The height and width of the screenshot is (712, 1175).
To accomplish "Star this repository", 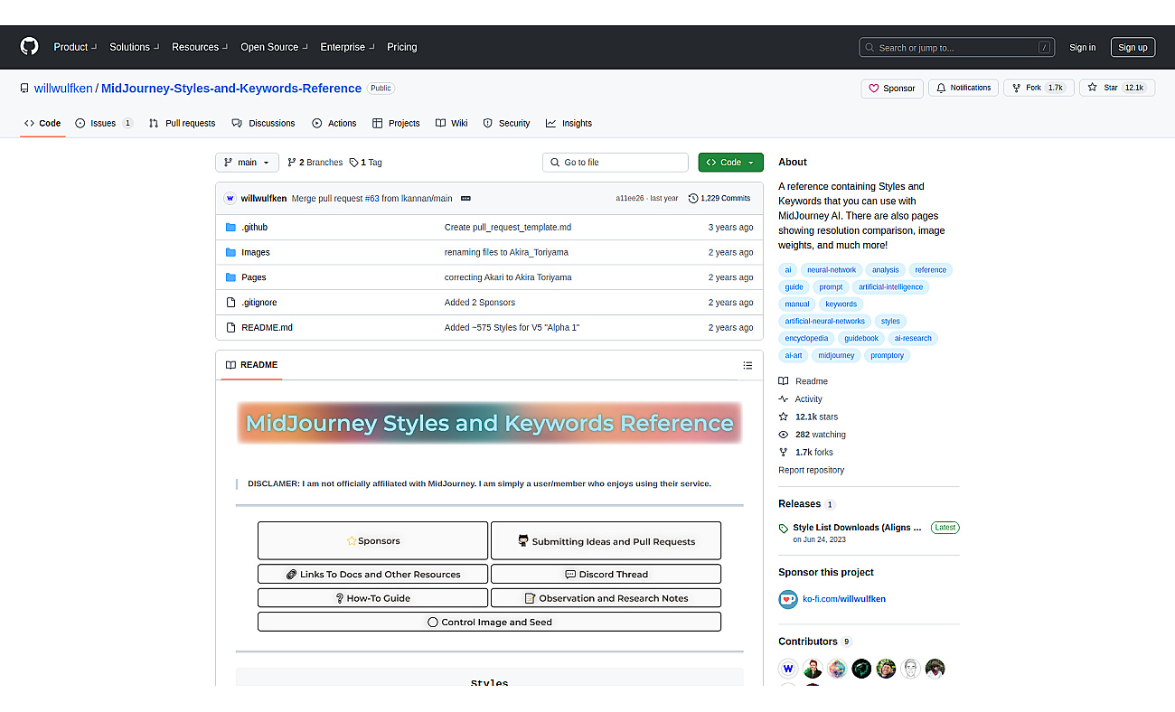I will click(x=1116, y=88).
